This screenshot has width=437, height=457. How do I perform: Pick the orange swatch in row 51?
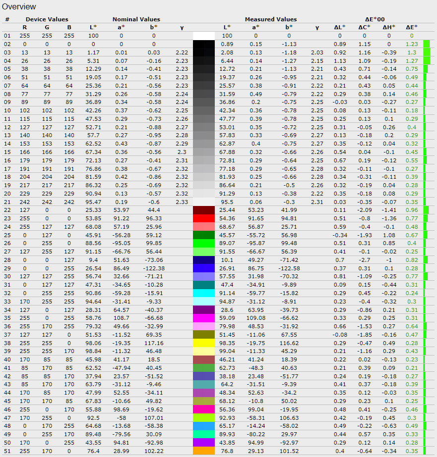click(x=203, y=451)
